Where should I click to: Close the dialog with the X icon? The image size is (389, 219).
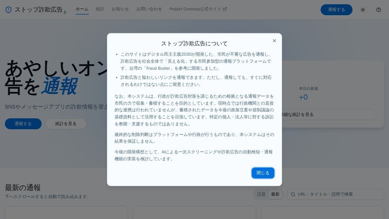coord(274,41)
